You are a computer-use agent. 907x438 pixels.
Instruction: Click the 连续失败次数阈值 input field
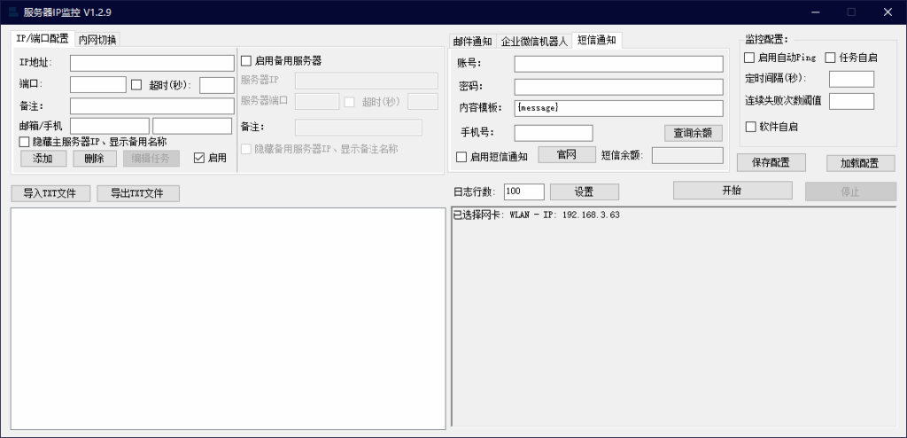[851, 101]
